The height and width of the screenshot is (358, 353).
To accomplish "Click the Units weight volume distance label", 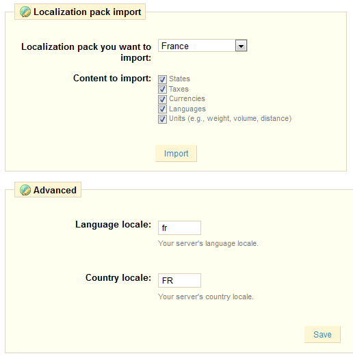I will click(231, 118).
